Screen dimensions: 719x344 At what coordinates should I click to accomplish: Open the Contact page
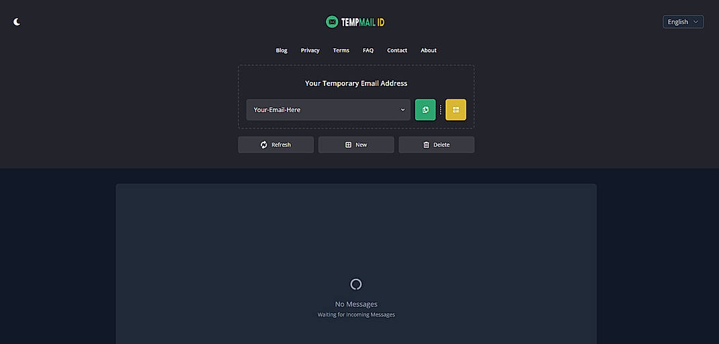(397, 50)
